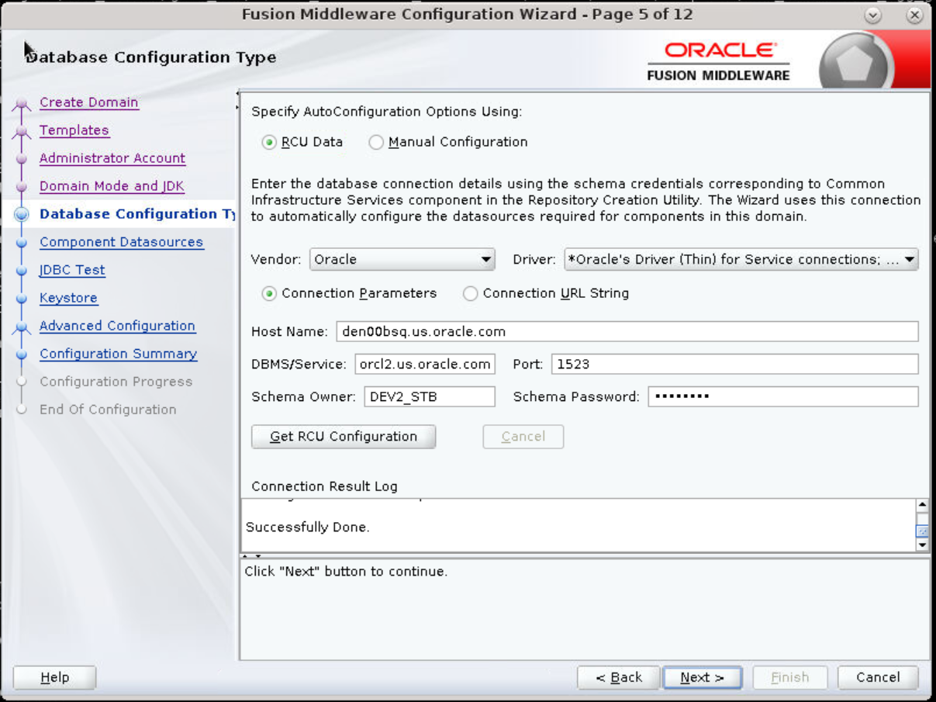Open the Driver dropdown list
936x702 pixels.
[741, 260]
